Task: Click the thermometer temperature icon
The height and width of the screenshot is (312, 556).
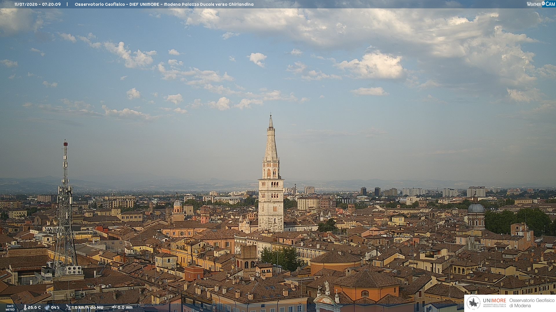Action: pos(25,307)
